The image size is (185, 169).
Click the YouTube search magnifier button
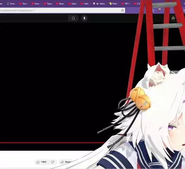click(73, 18)
